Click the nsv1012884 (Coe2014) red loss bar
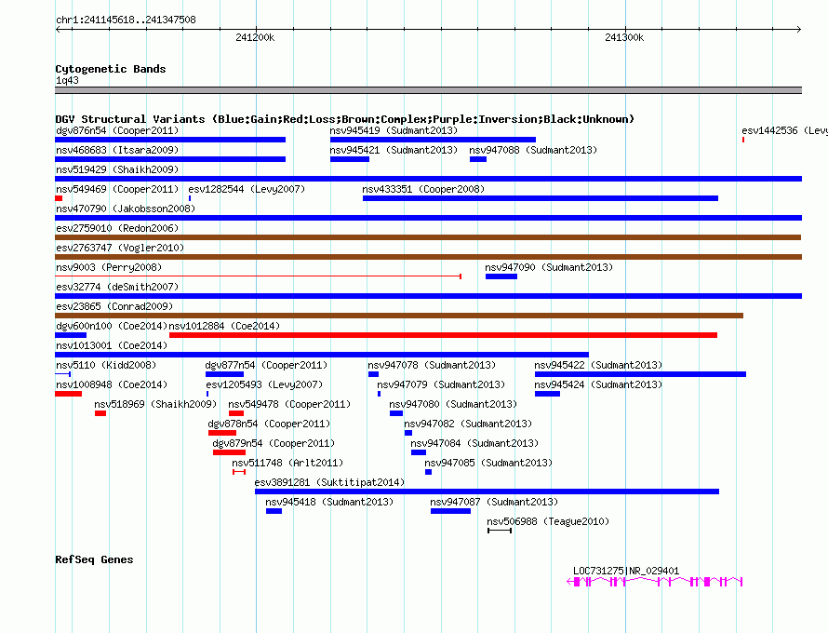This screenshot has height=633, width=828. [x=444, y=335]
